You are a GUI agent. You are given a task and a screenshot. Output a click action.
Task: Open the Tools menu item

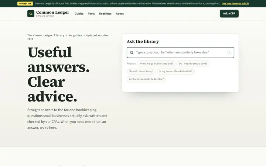pyautogui.click(x=91, y=14)
